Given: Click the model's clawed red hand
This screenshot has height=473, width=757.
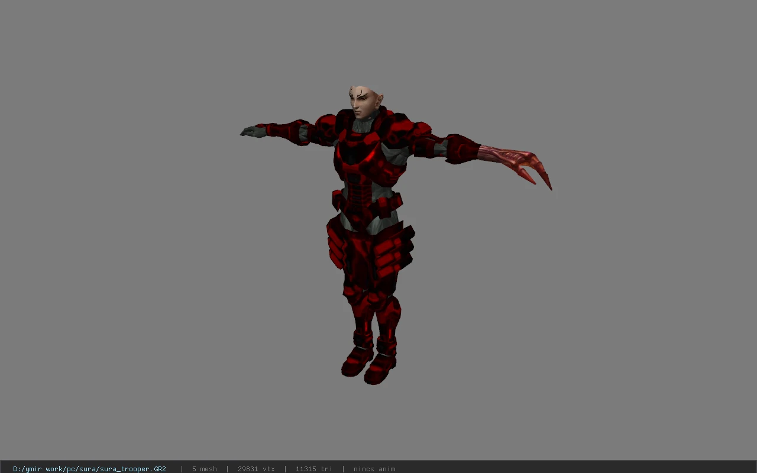Looking at the screenshot, I should pyautogui.click(x=516, y=165).
